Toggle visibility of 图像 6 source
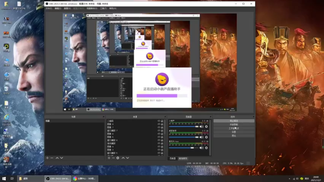Viewport: 324px width, 182px height. (159, 134)
